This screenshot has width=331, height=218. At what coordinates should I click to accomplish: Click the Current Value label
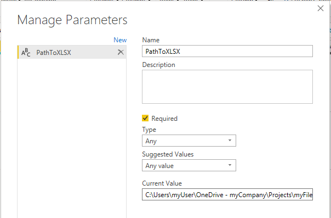(x=162, y=183)
